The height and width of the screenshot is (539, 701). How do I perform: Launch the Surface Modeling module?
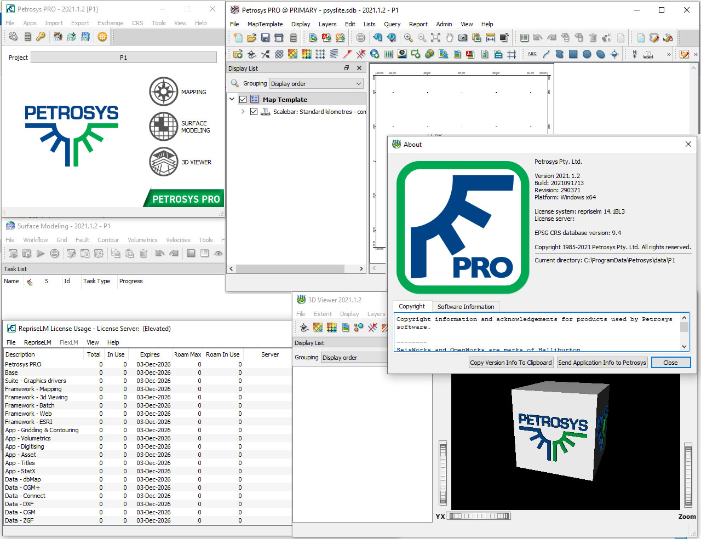[163, 127]
